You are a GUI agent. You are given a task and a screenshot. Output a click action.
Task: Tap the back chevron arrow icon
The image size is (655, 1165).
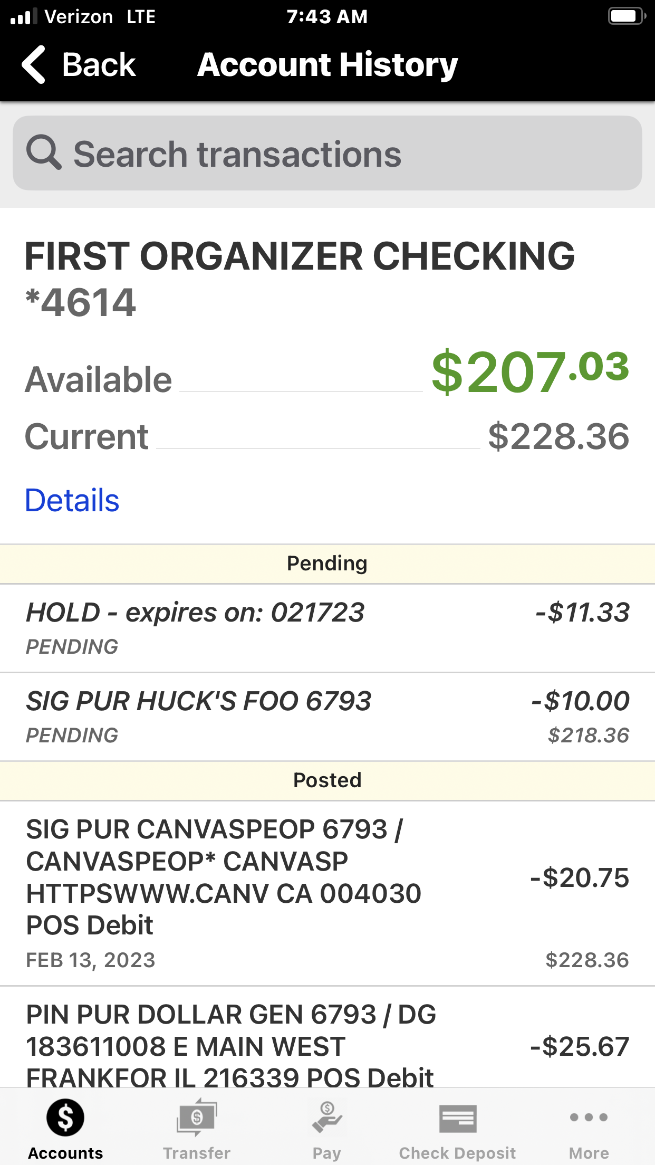(x=34, y=64)
